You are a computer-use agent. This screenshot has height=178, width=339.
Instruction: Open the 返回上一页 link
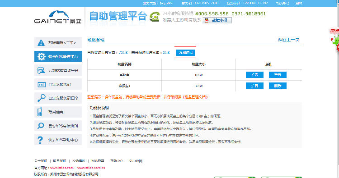pos(288,40)
